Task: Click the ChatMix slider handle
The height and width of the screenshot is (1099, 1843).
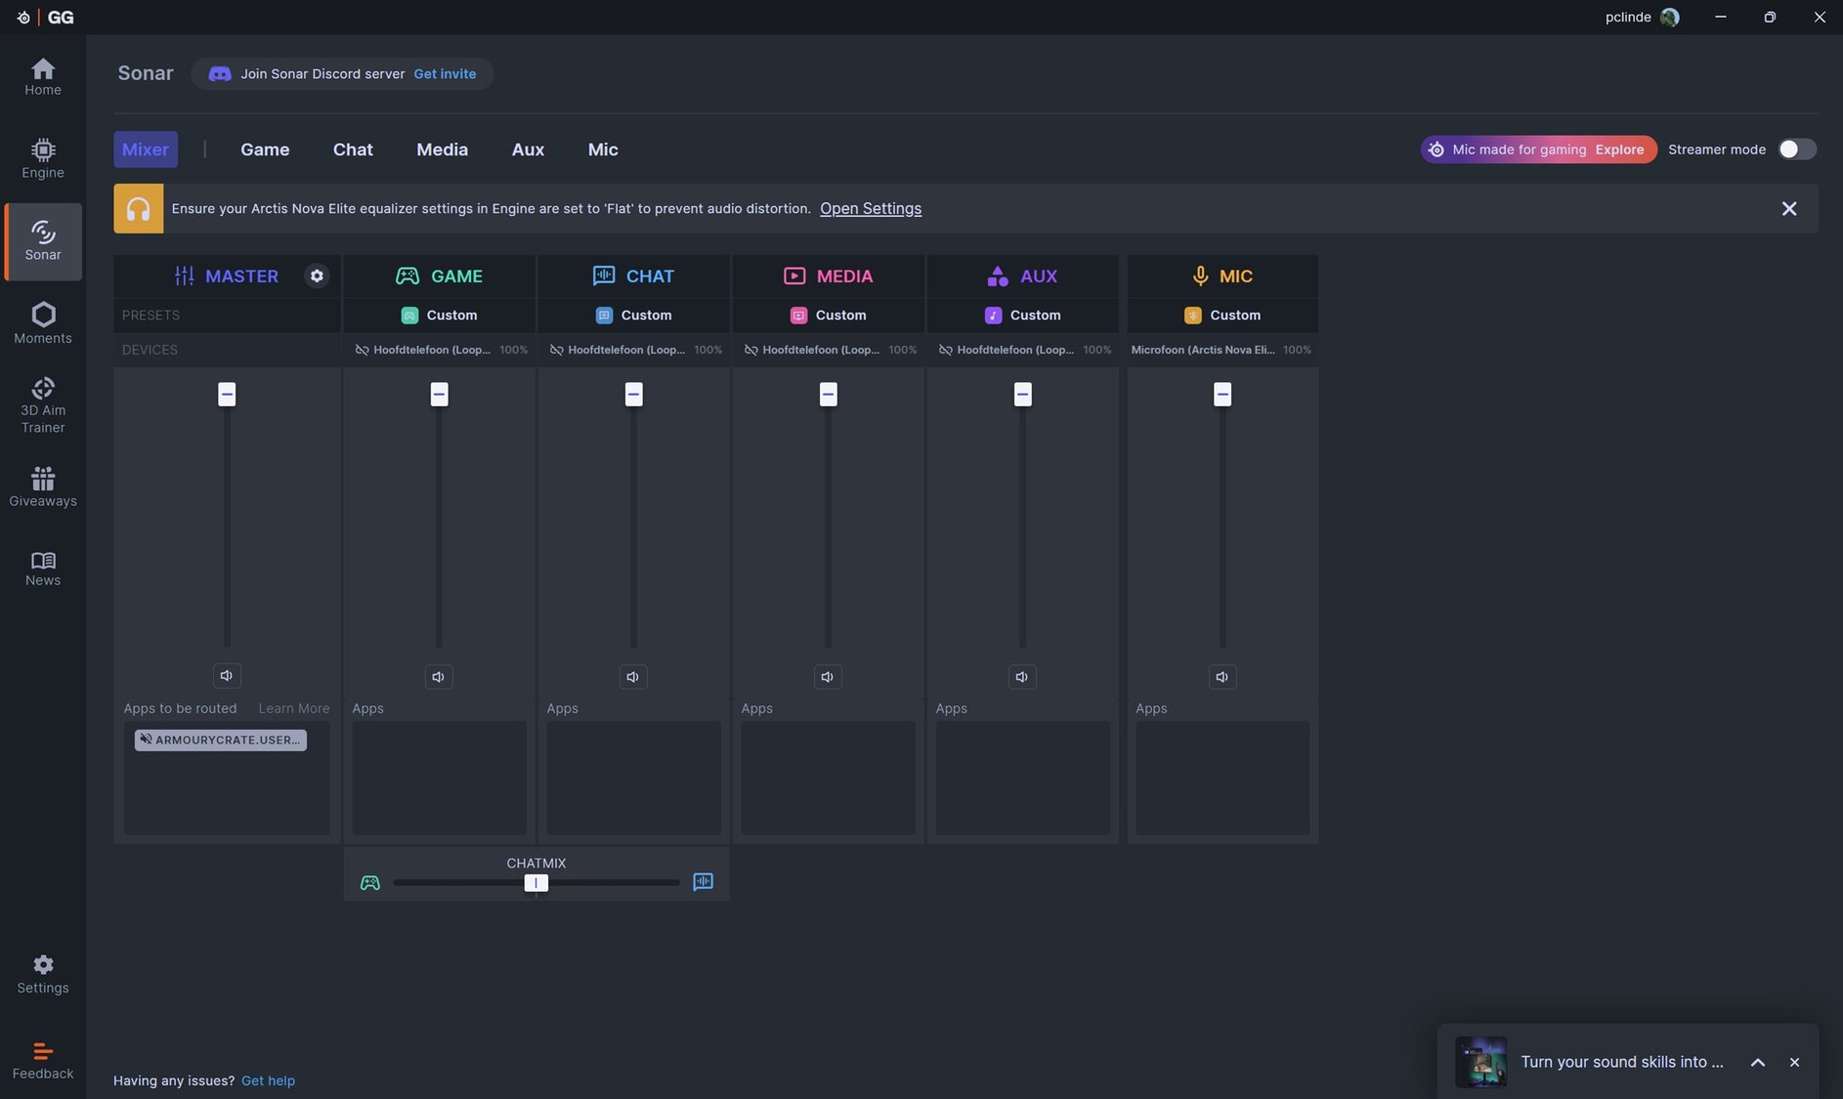Action: pos(536,883)
